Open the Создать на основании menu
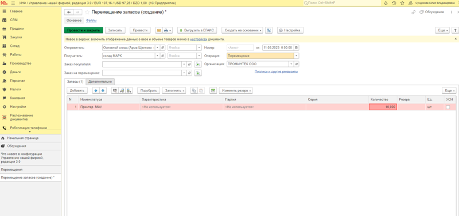Viewport: 459px width, 216px height. (242, 30)
